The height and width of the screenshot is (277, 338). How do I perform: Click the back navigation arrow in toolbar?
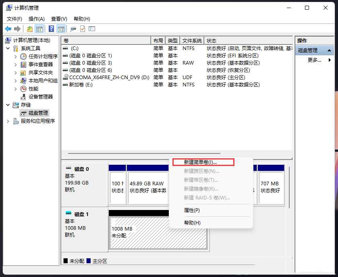(x=8, y=28)
